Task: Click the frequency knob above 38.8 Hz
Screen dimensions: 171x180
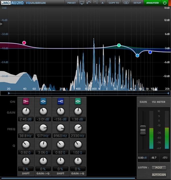Action: [26, 128]
